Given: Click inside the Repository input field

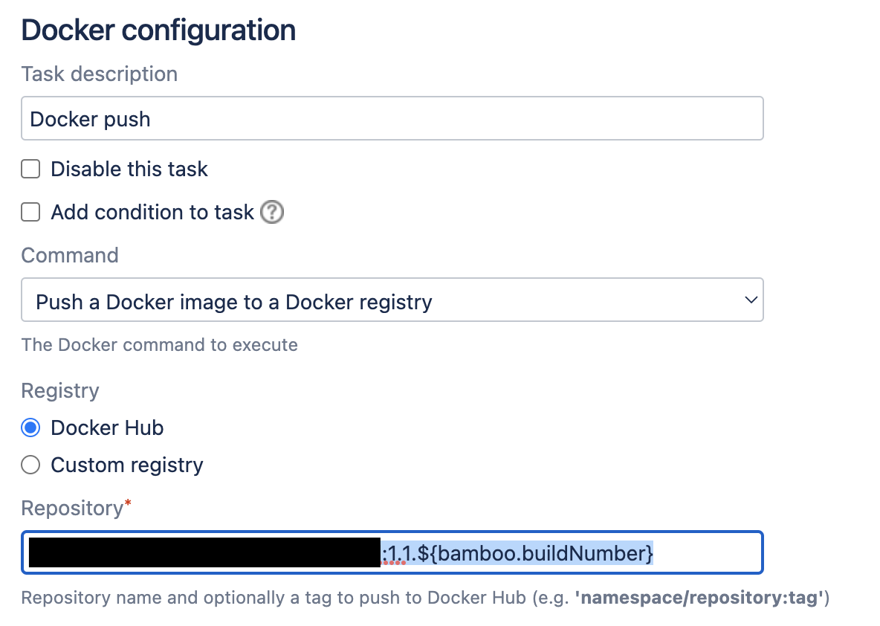Looking at the screenshot, I should click(706, 553).
